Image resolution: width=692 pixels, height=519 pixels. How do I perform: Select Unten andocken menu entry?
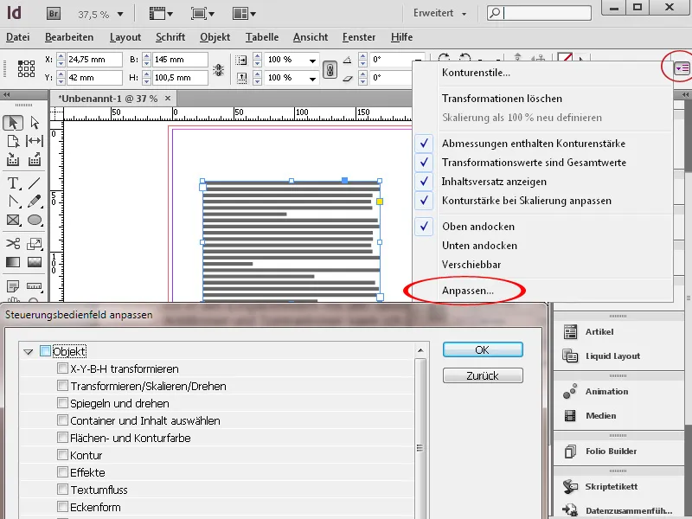(x=479, y=246)
